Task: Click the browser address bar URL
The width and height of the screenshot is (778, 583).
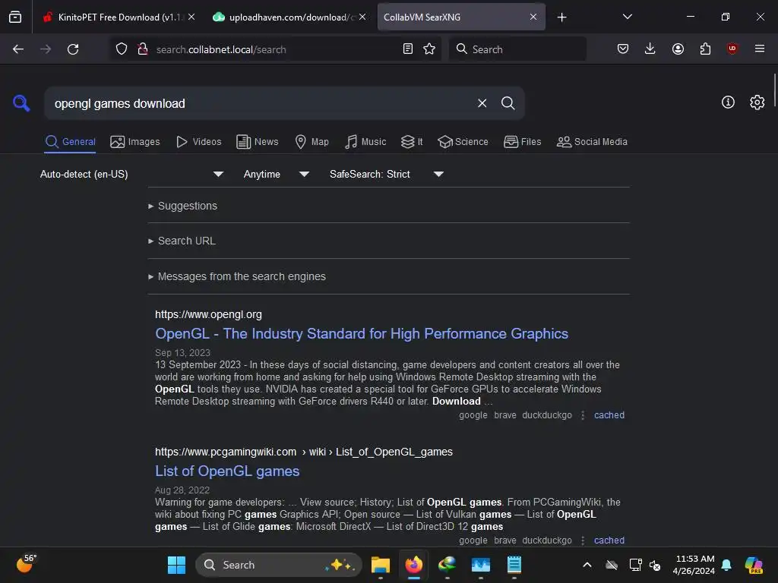Action: click(221, 49)
